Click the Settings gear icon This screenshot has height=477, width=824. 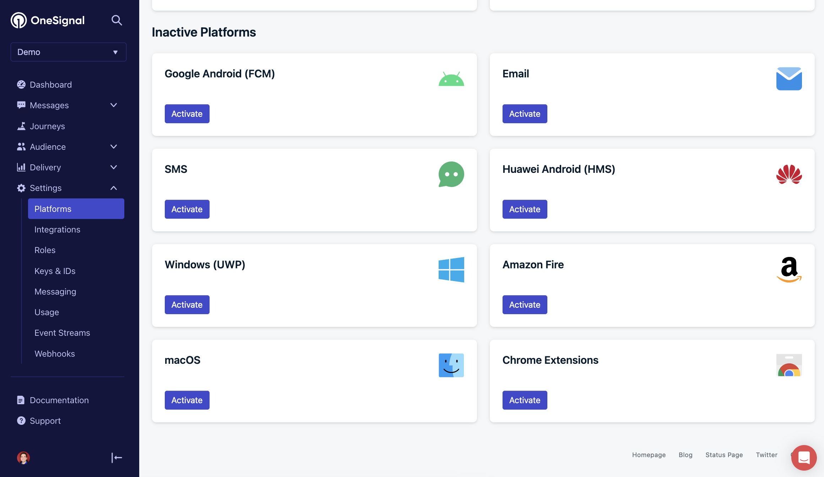pyautogui.click(x=21, y=188)
